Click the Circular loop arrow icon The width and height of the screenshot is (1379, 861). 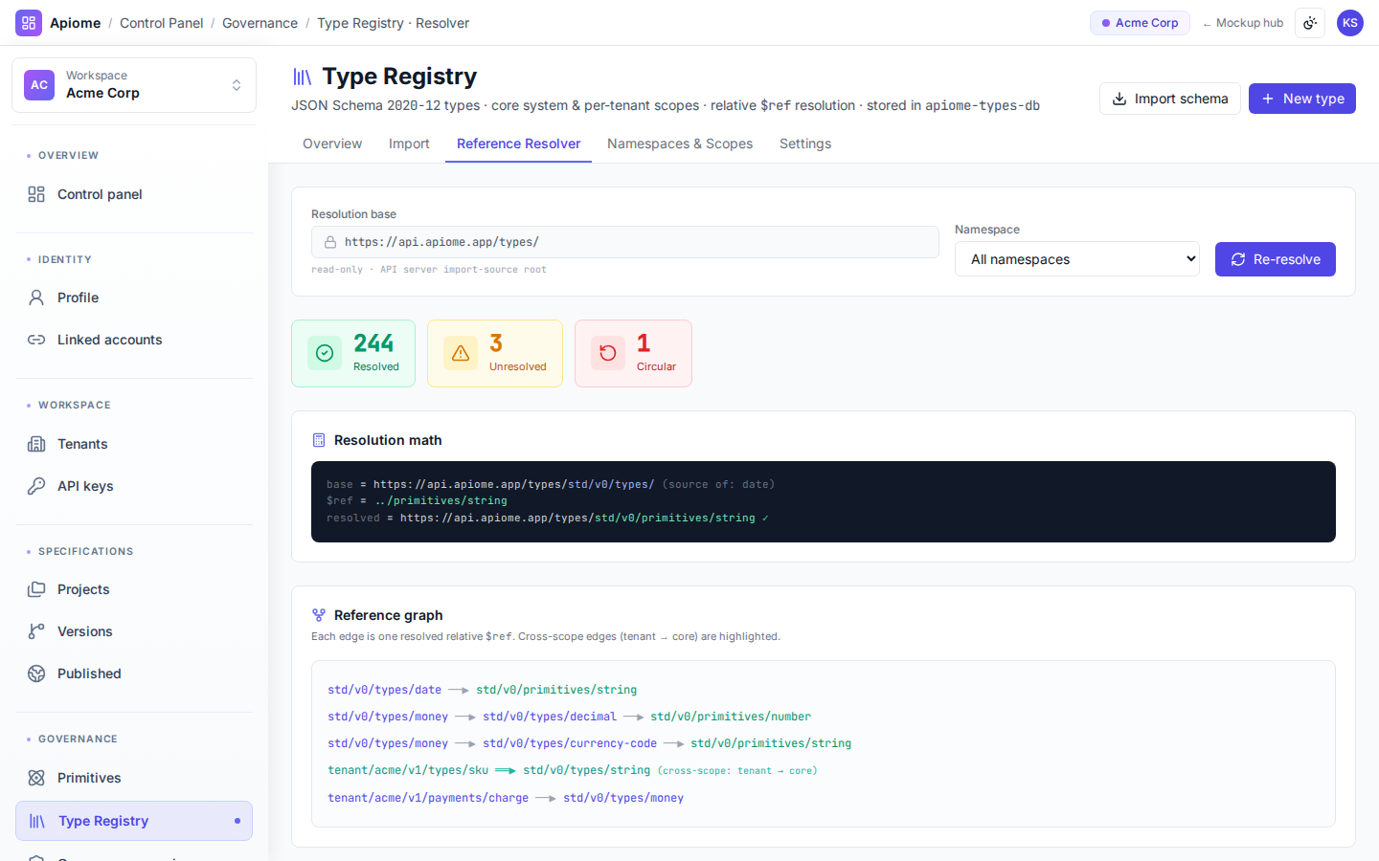pyautogui.click(x=608, y=353)
